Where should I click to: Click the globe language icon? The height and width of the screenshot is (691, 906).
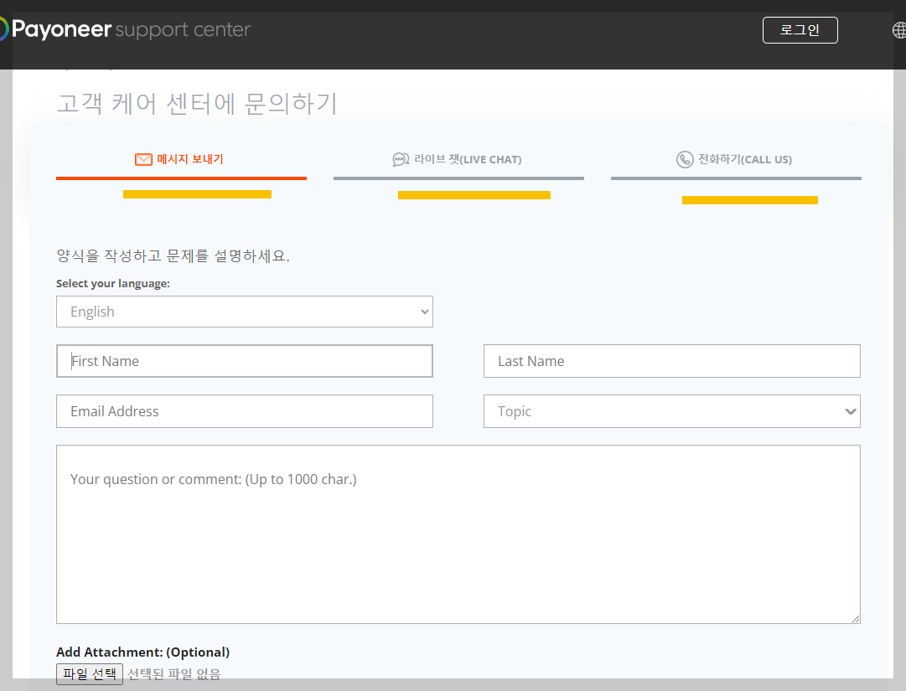click(x=899, y=30)
